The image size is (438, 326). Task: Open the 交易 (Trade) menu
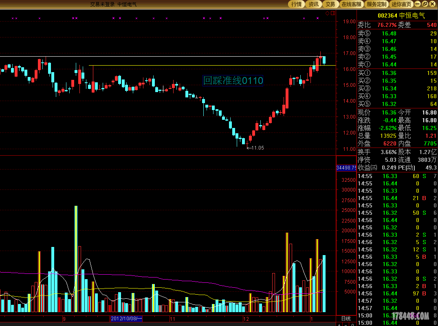(x=330, y=4)
